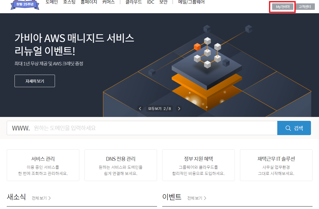This screenshot has height=209, width=319.
Task: Click the magnifier icon inside the search button
Action: click(x=288, y=128)
